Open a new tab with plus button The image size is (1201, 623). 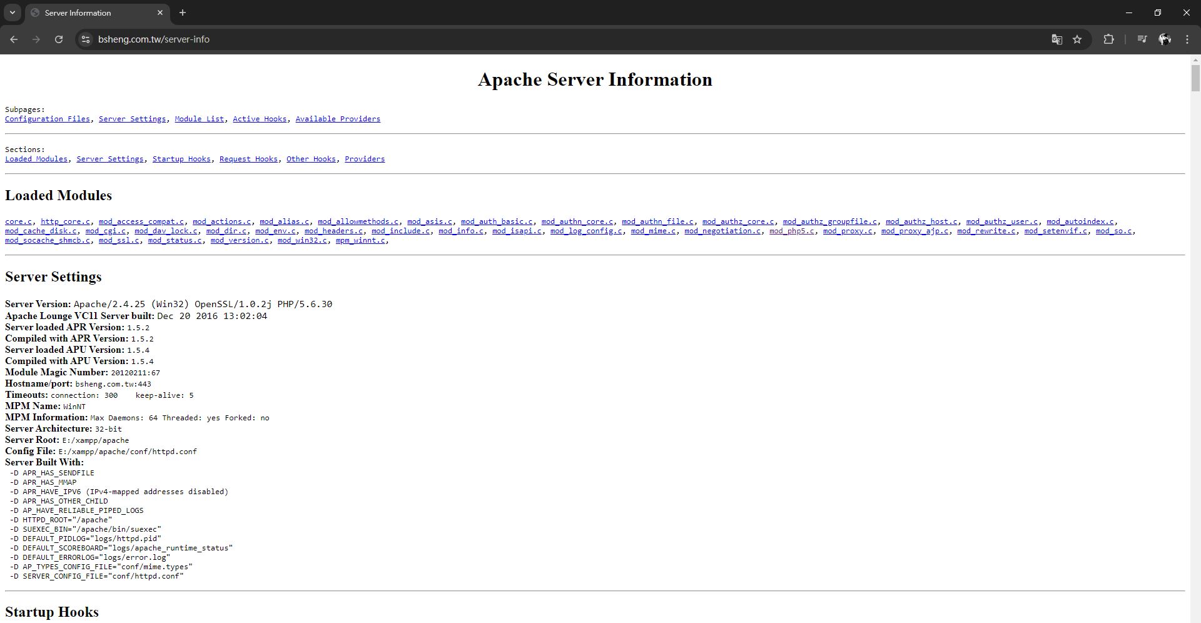pyautogui.click(x=183, y=13)
